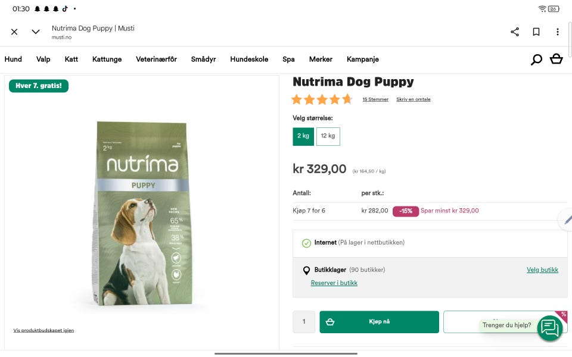This screenshot has width=572, height=357.
Task: Click the pencil edit tab at right edge
Action: [567, 220]
